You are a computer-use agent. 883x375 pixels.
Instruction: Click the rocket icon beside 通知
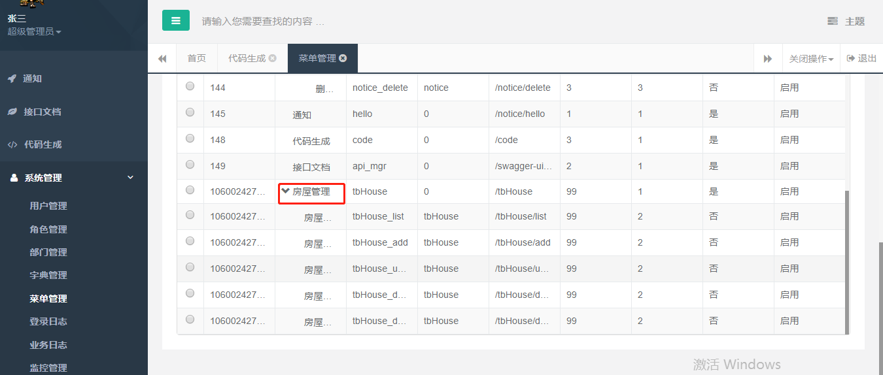(12, 78)
